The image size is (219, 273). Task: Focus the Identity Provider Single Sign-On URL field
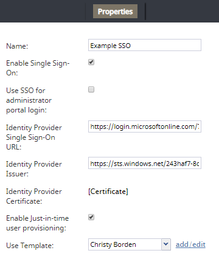click(x=145, y=126)
